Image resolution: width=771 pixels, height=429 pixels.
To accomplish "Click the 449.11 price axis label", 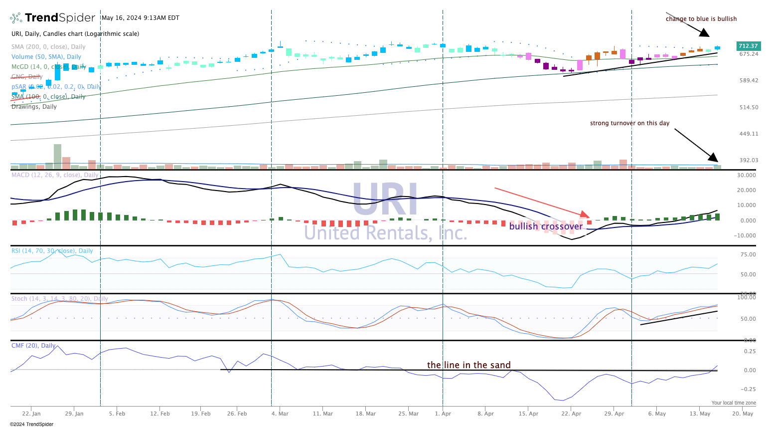I will click(x=749, y=134).
